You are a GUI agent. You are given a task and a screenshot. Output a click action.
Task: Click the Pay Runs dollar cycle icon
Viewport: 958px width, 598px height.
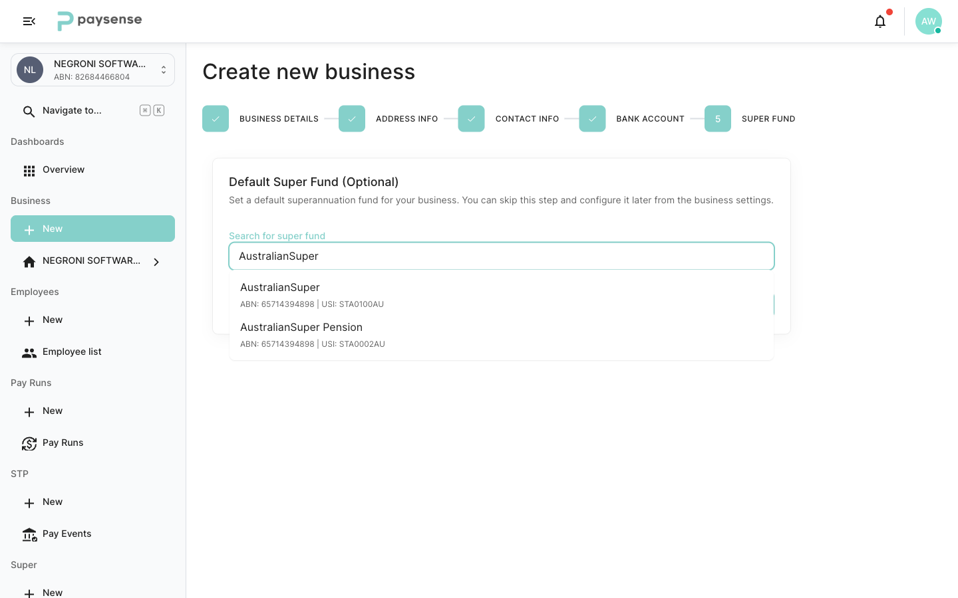point(29,443)
